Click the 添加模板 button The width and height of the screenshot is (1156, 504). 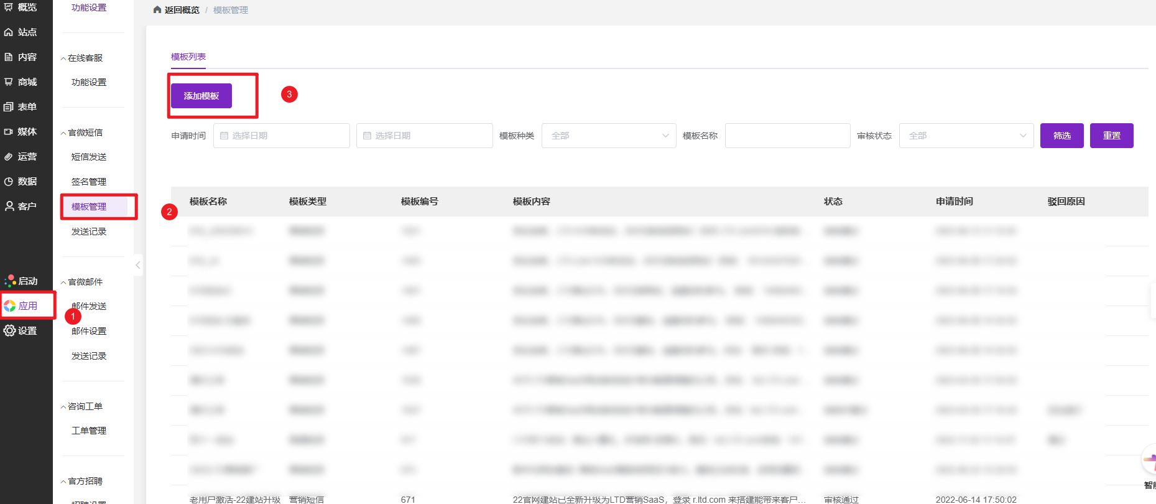click(201, 96)
